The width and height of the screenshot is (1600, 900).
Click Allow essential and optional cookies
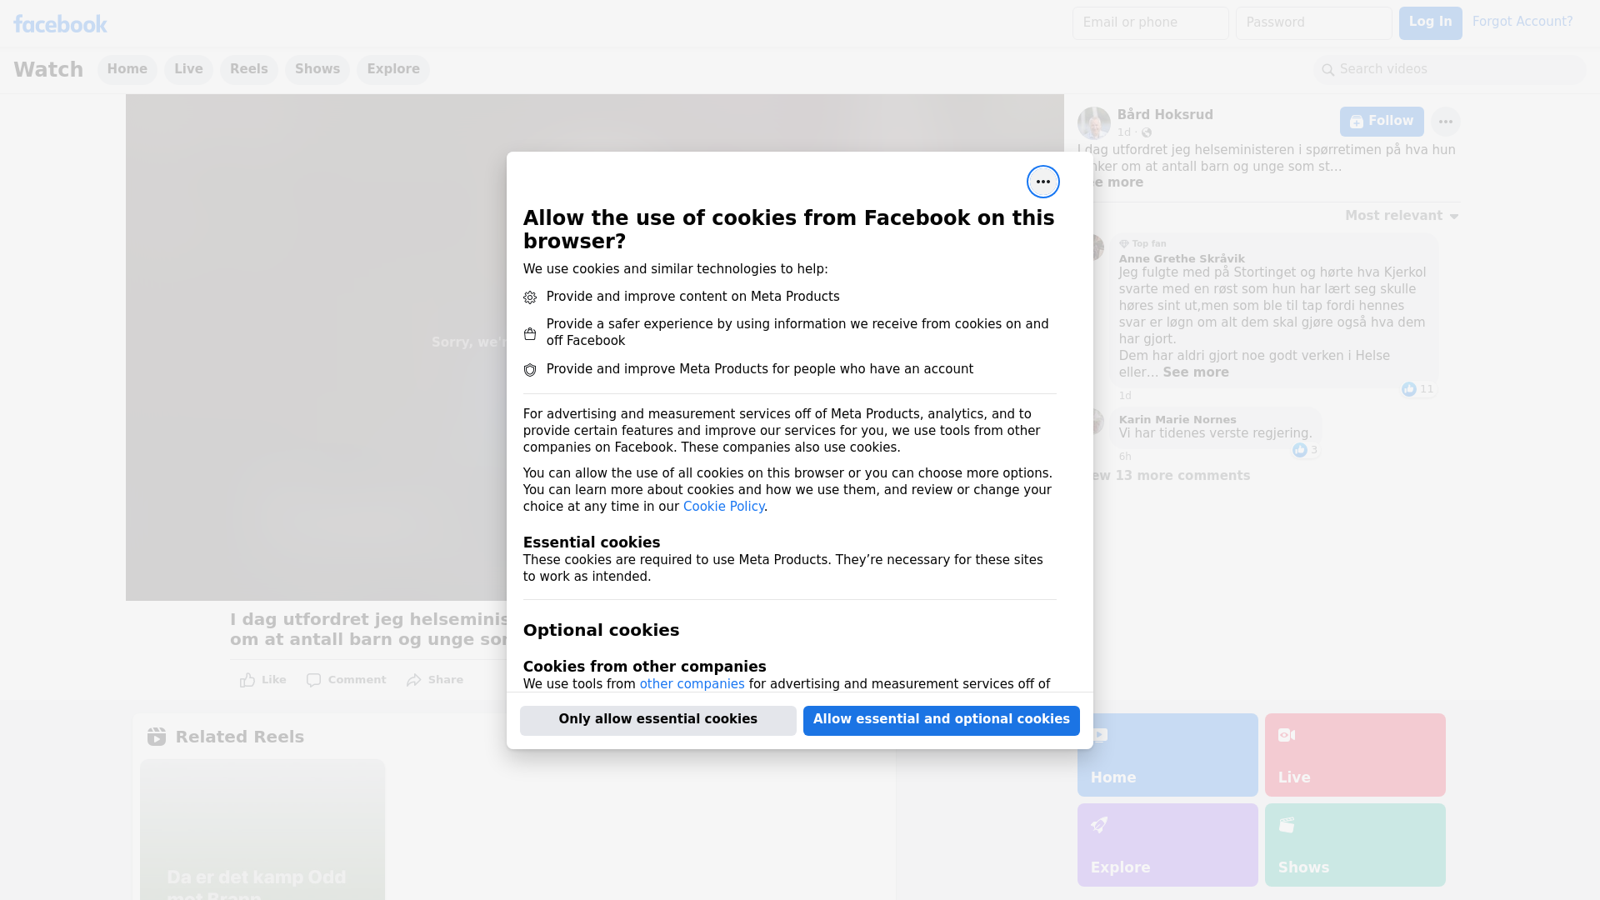tap(942, 720)
